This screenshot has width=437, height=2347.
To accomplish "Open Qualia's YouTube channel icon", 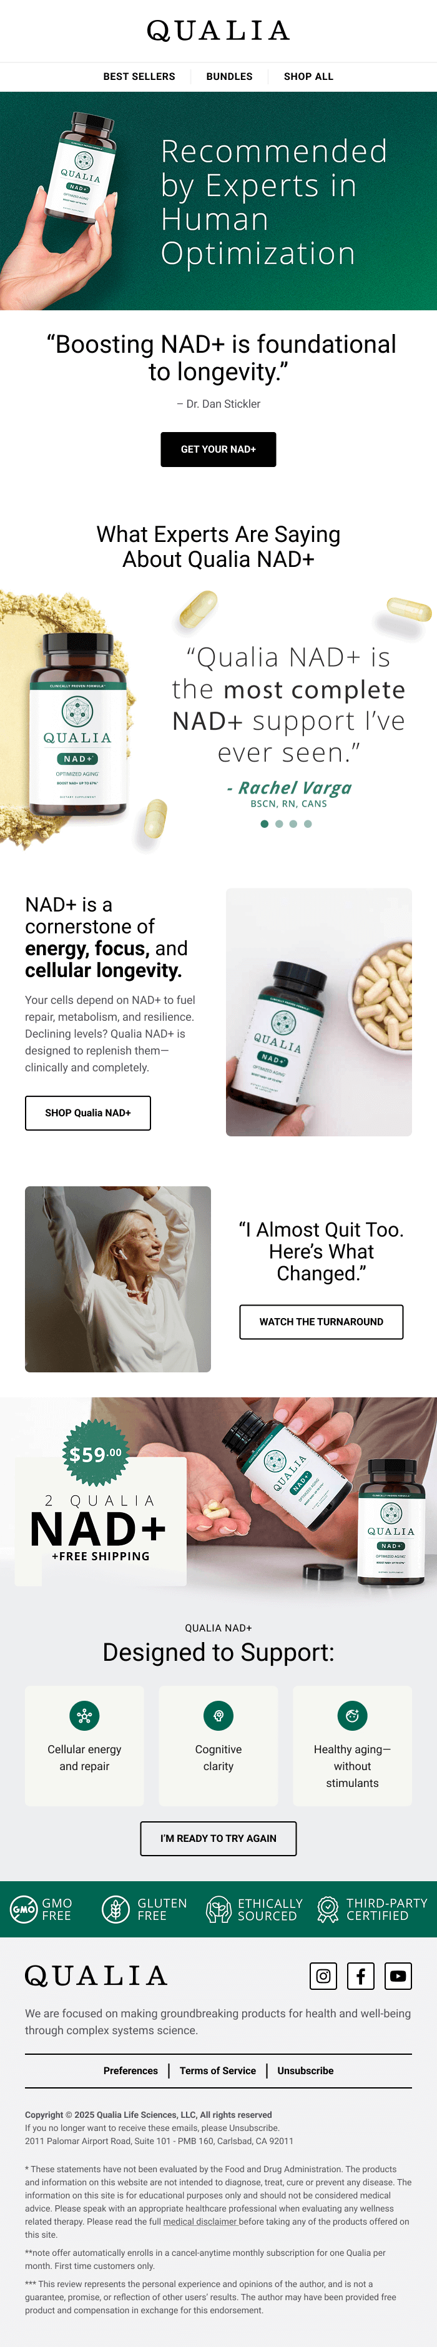I will [398, 1976].
